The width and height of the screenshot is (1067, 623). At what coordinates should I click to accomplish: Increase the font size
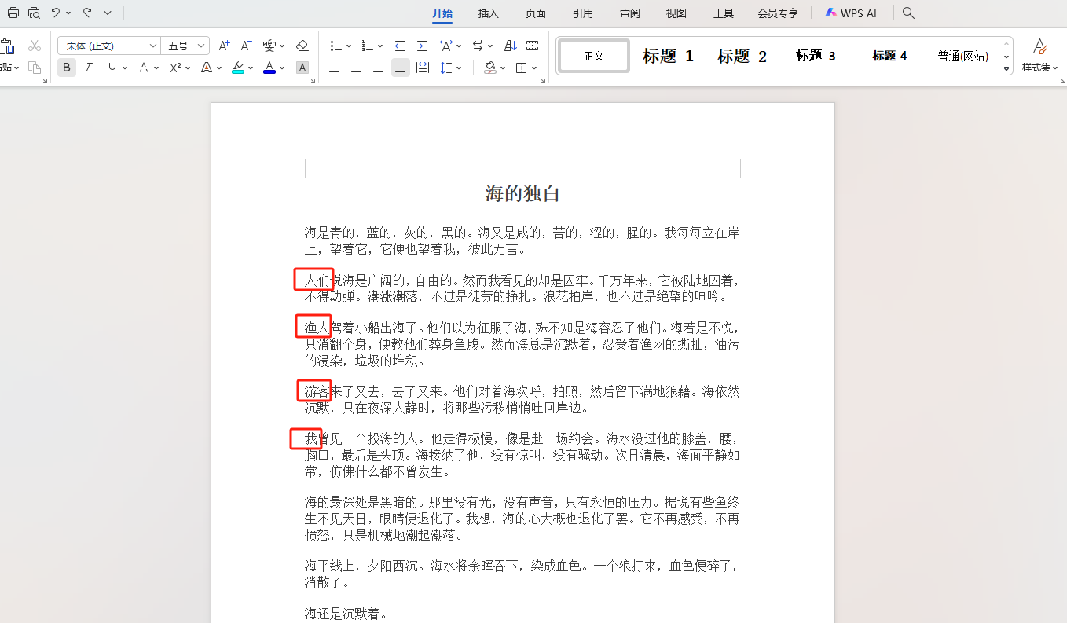(224, 46)
